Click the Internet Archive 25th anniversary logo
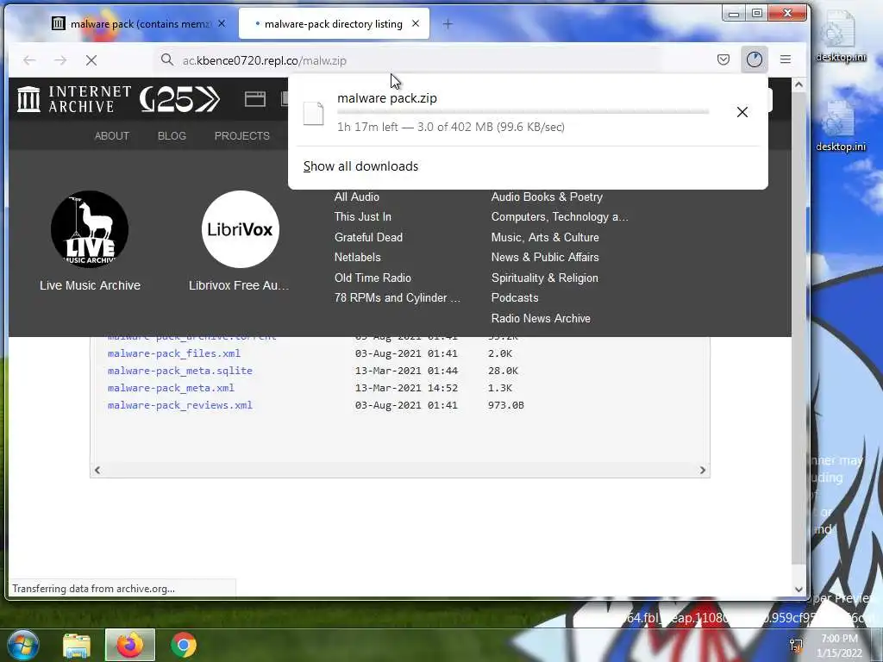This screenshot has height=662, width=883. pyautogui.click(x=179, y=100)
